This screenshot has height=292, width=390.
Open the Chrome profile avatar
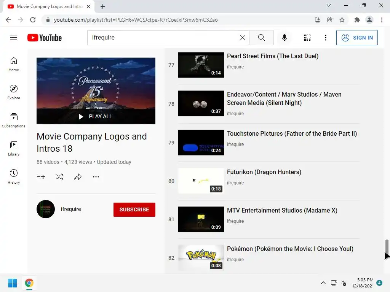369,20
